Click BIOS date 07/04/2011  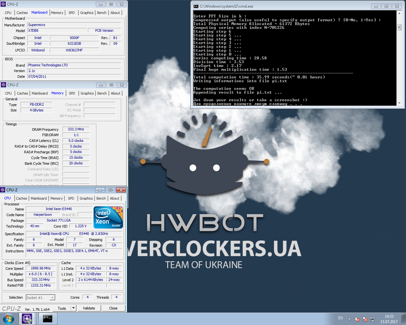74,76
